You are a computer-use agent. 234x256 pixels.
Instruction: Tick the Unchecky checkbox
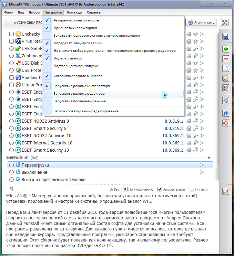(x=11, y=34)
